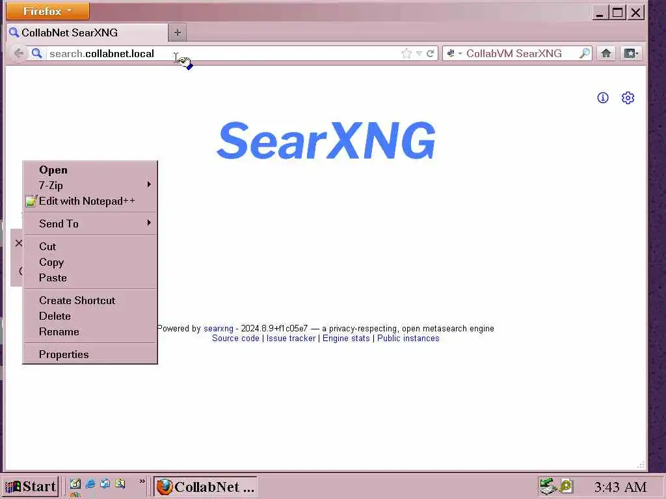Image resolution: width=666 pixels, height=499 pixels.
Task: Open the search engine selector dropdown
Action: pyautogui.click(x=455, y=53)
